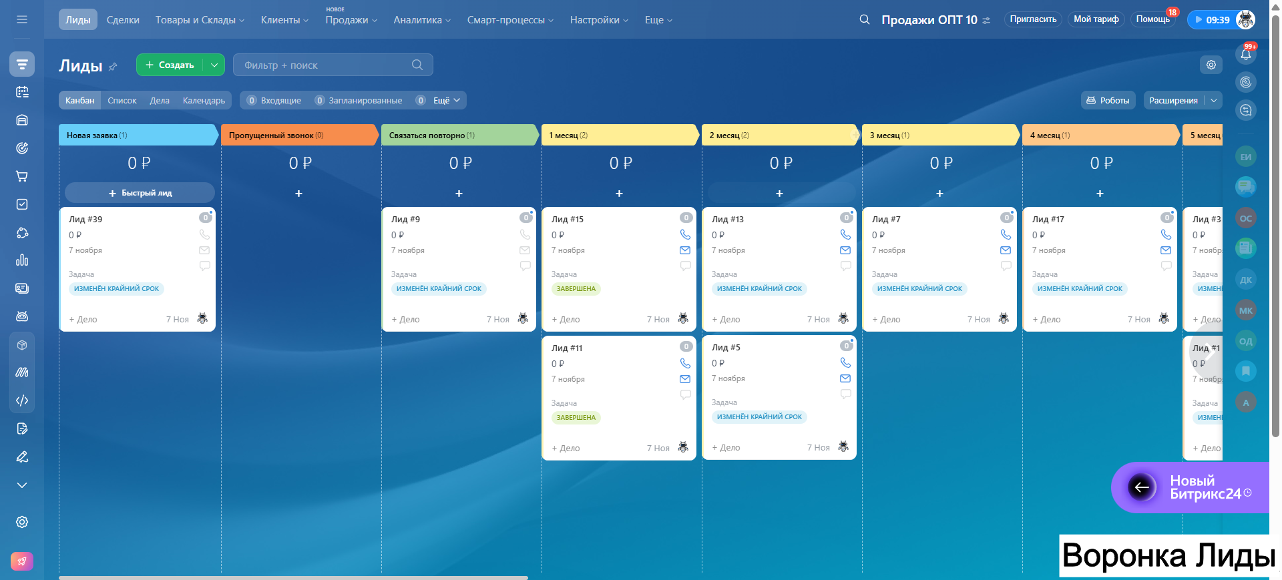The width and height of the screenshot is (1282, 580).
Task: Open the calendar icon in left sidebar
Action: tap(22, 92)
